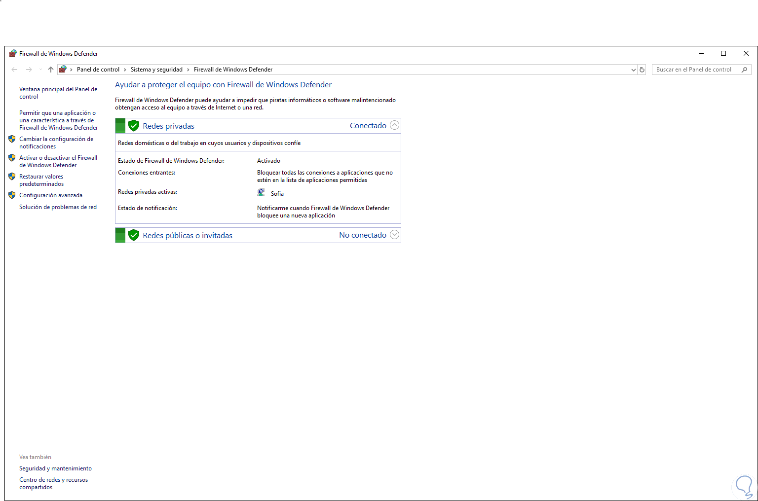Click the shield icon beside Restaurar valores
This screenshot has height=501, width=758.
click(x=12, y=177)
